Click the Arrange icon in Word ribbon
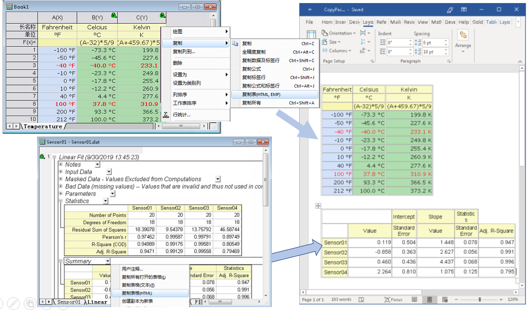The height and width of the screenshot is (311, 528). click(x=463, y=38)
